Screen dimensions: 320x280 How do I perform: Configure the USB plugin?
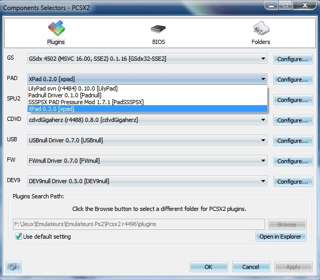[x=293, y=141]
